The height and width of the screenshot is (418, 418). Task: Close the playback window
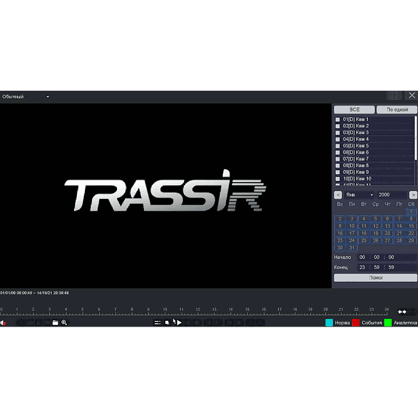[x=412, y=95]
